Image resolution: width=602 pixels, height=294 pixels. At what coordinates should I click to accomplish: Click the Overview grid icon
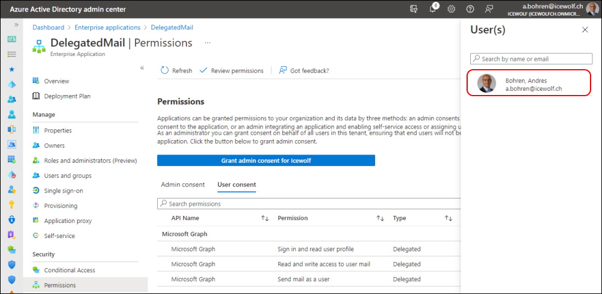pos(36,81)
